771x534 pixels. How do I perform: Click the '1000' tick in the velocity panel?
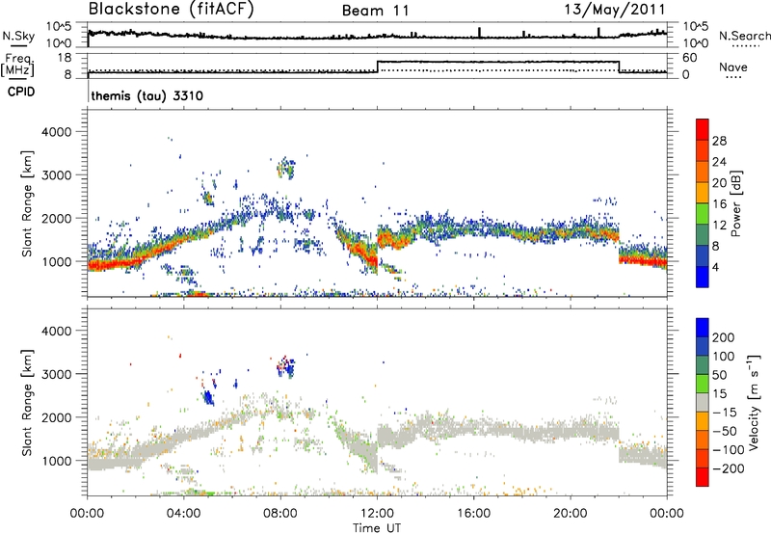point(57,461)
